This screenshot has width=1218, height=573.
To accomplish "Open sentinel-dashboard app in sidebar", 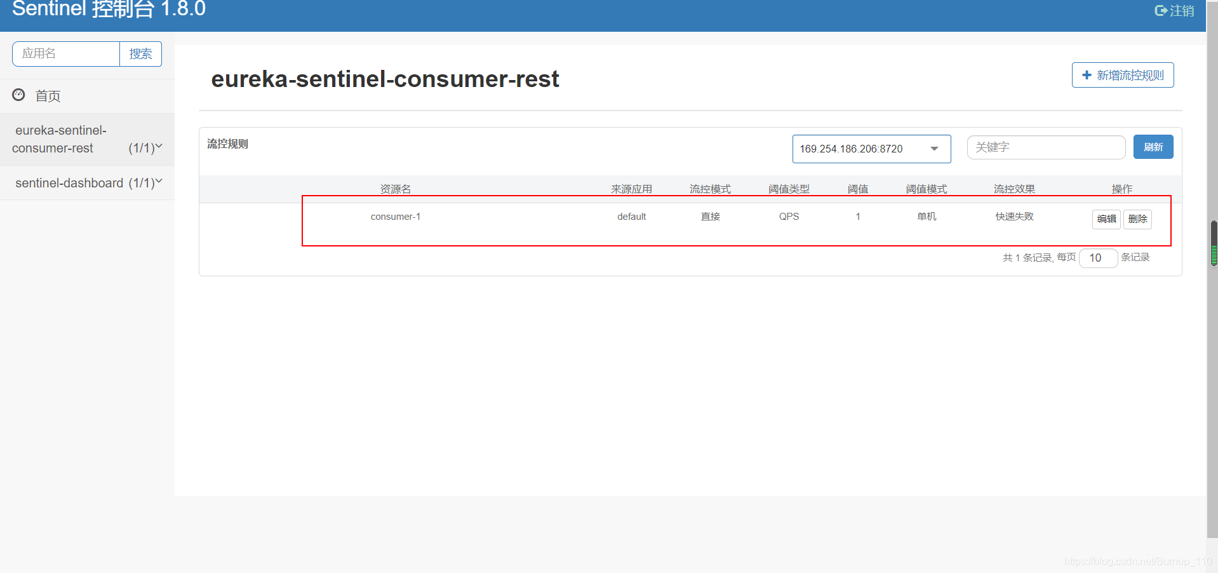I will (87, 183).
